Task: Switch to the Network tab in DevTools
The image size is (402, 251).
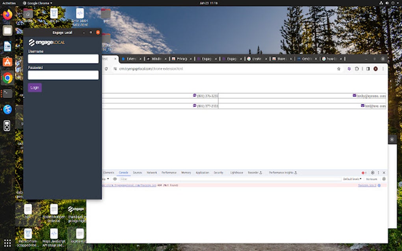Action: 152,173
